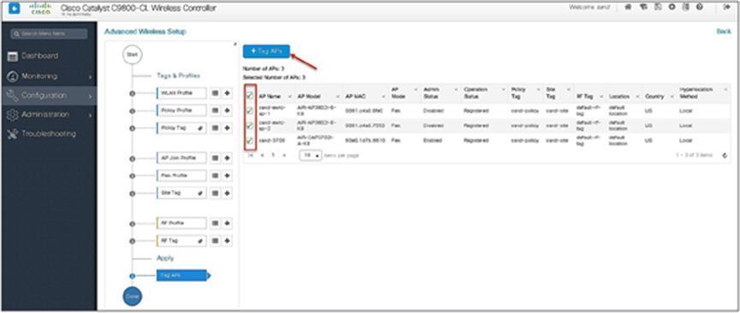Click the Enabled status for sand-3700
Image resolution: width=740 pixels, height=313 pixels.
433,141
